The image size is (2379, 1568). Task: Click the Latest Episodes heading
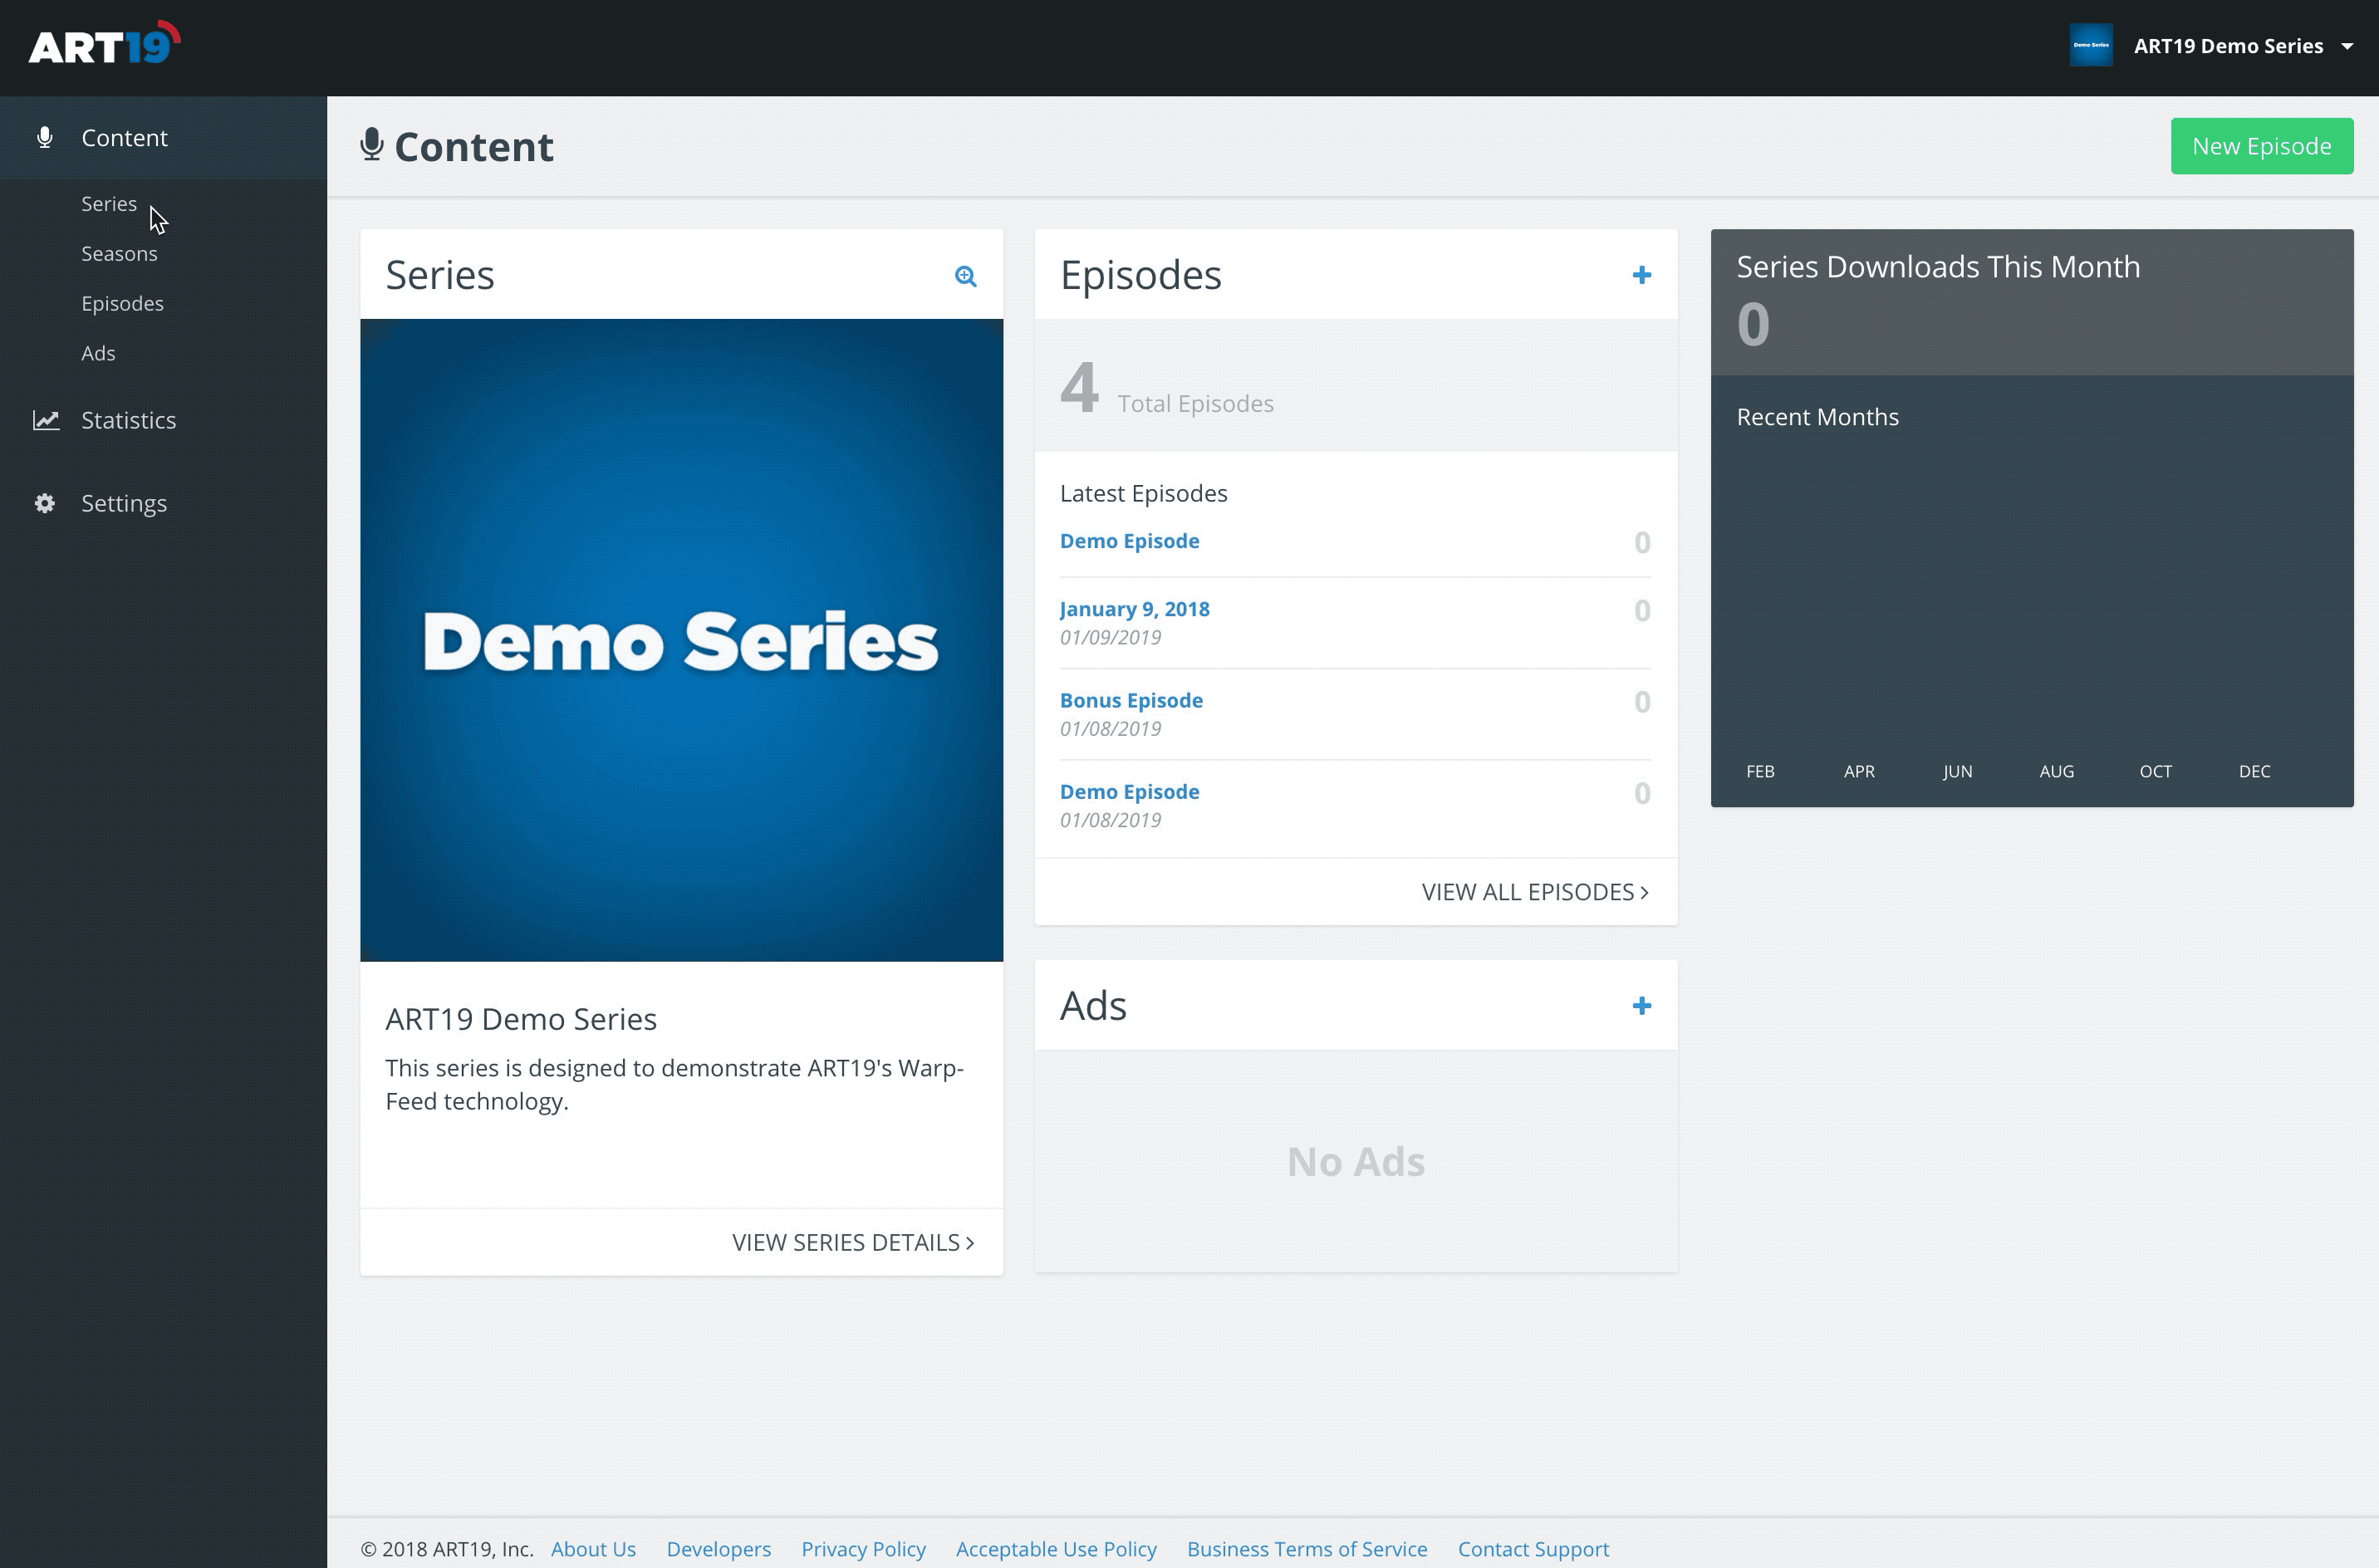[1143, 494]
